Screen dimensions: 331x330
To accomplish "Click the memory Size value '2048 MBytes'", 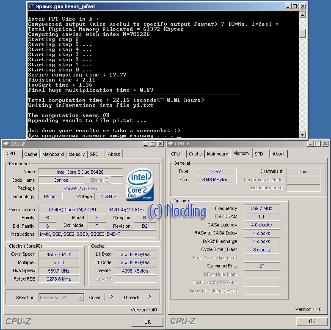I will 215,180.
